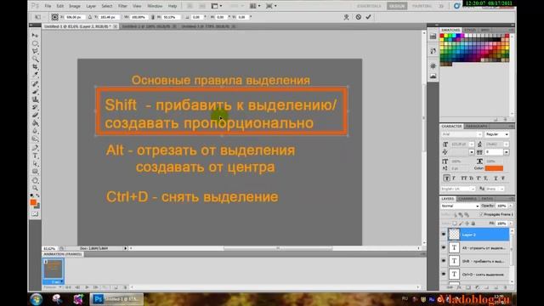Select the Clone Stamp tool
Screen dimensions: 544x306
(35, 99)
